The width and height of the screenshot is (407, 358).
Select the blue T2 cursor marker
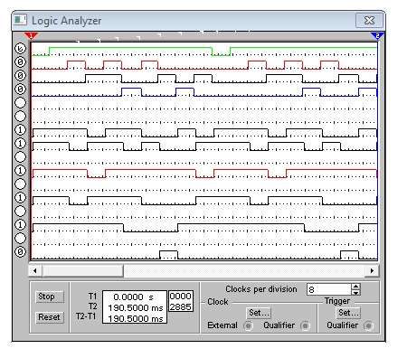point(377,36)
